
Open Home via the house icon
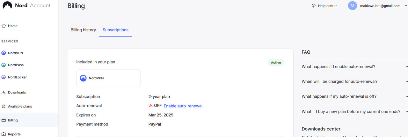coord(4,26)
